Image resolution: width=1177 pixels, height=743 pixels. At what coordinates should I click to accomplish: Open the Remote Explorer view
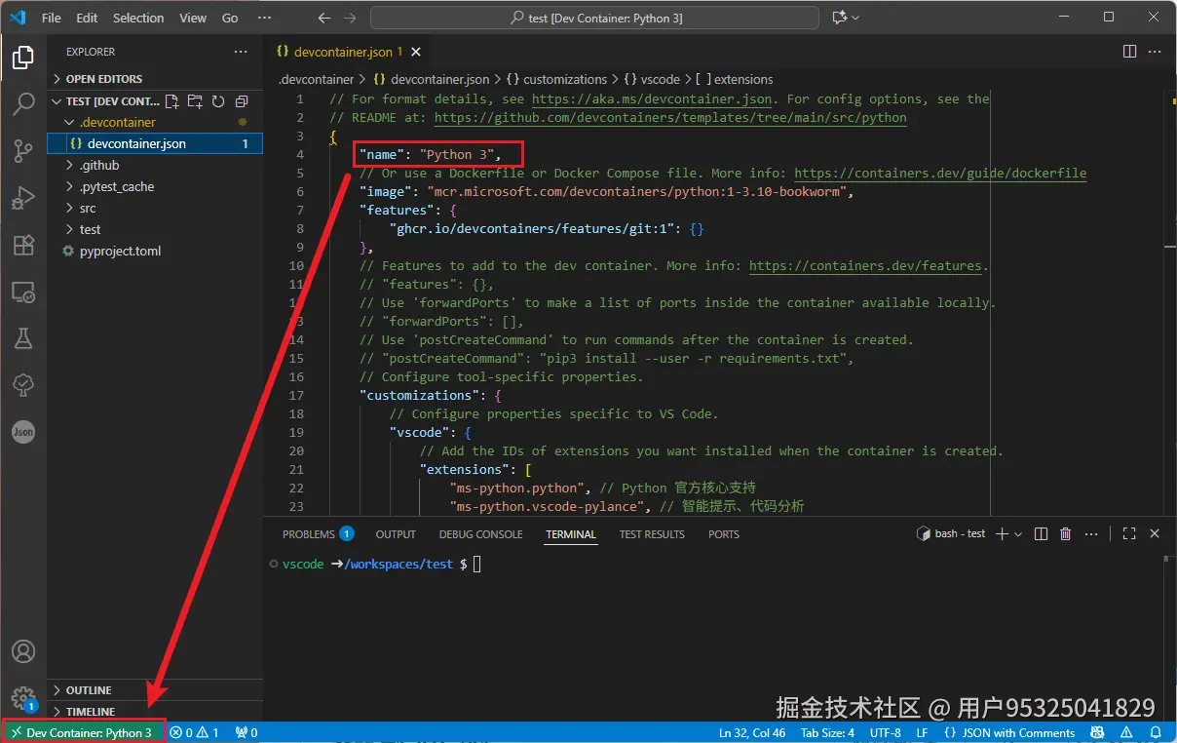click(x=23, y=293)
